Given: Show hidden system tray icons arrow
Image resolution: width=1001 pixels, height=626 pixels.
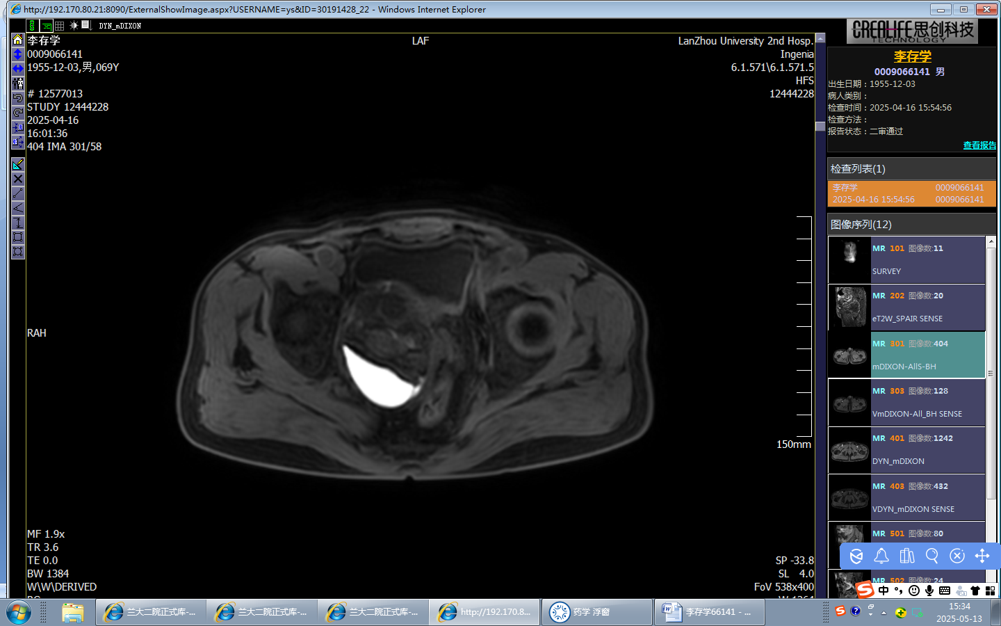Looking at the screenshot, I should pos(884,613).
